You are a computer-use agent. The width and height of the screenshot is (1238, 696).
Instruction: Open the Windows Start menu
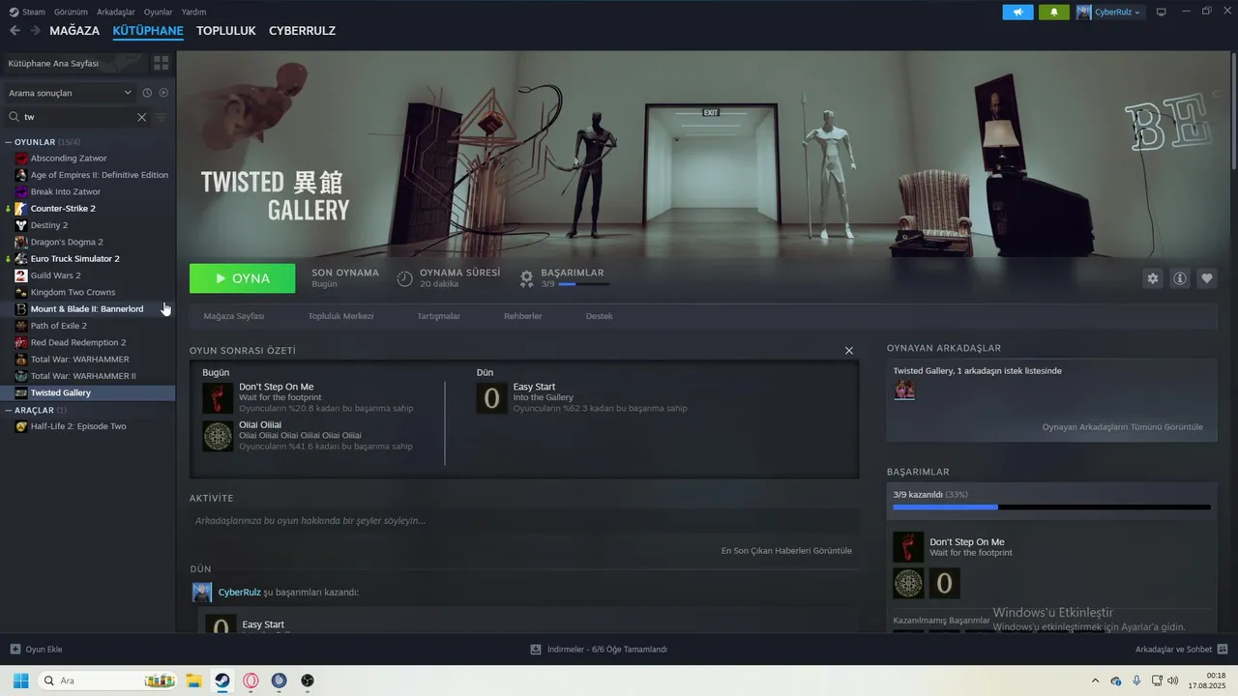(20, 681)
